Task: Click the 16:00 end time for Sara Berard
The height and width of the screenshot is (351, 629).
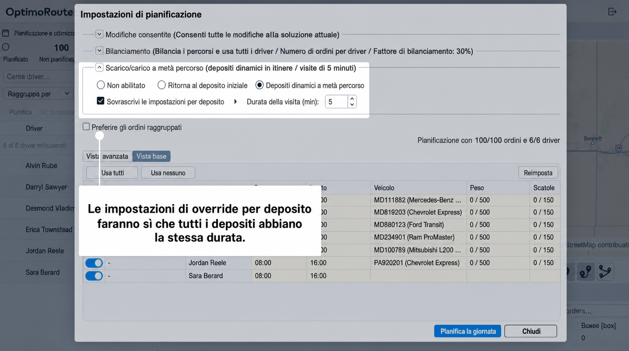Action: 318,276
